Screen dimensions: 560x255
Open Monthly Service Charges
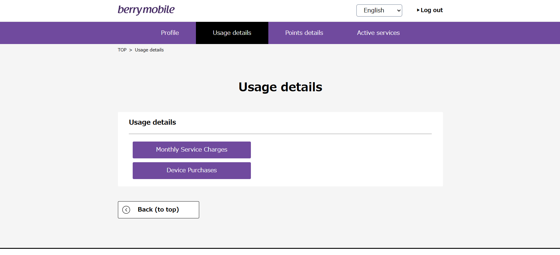[192, 150]
